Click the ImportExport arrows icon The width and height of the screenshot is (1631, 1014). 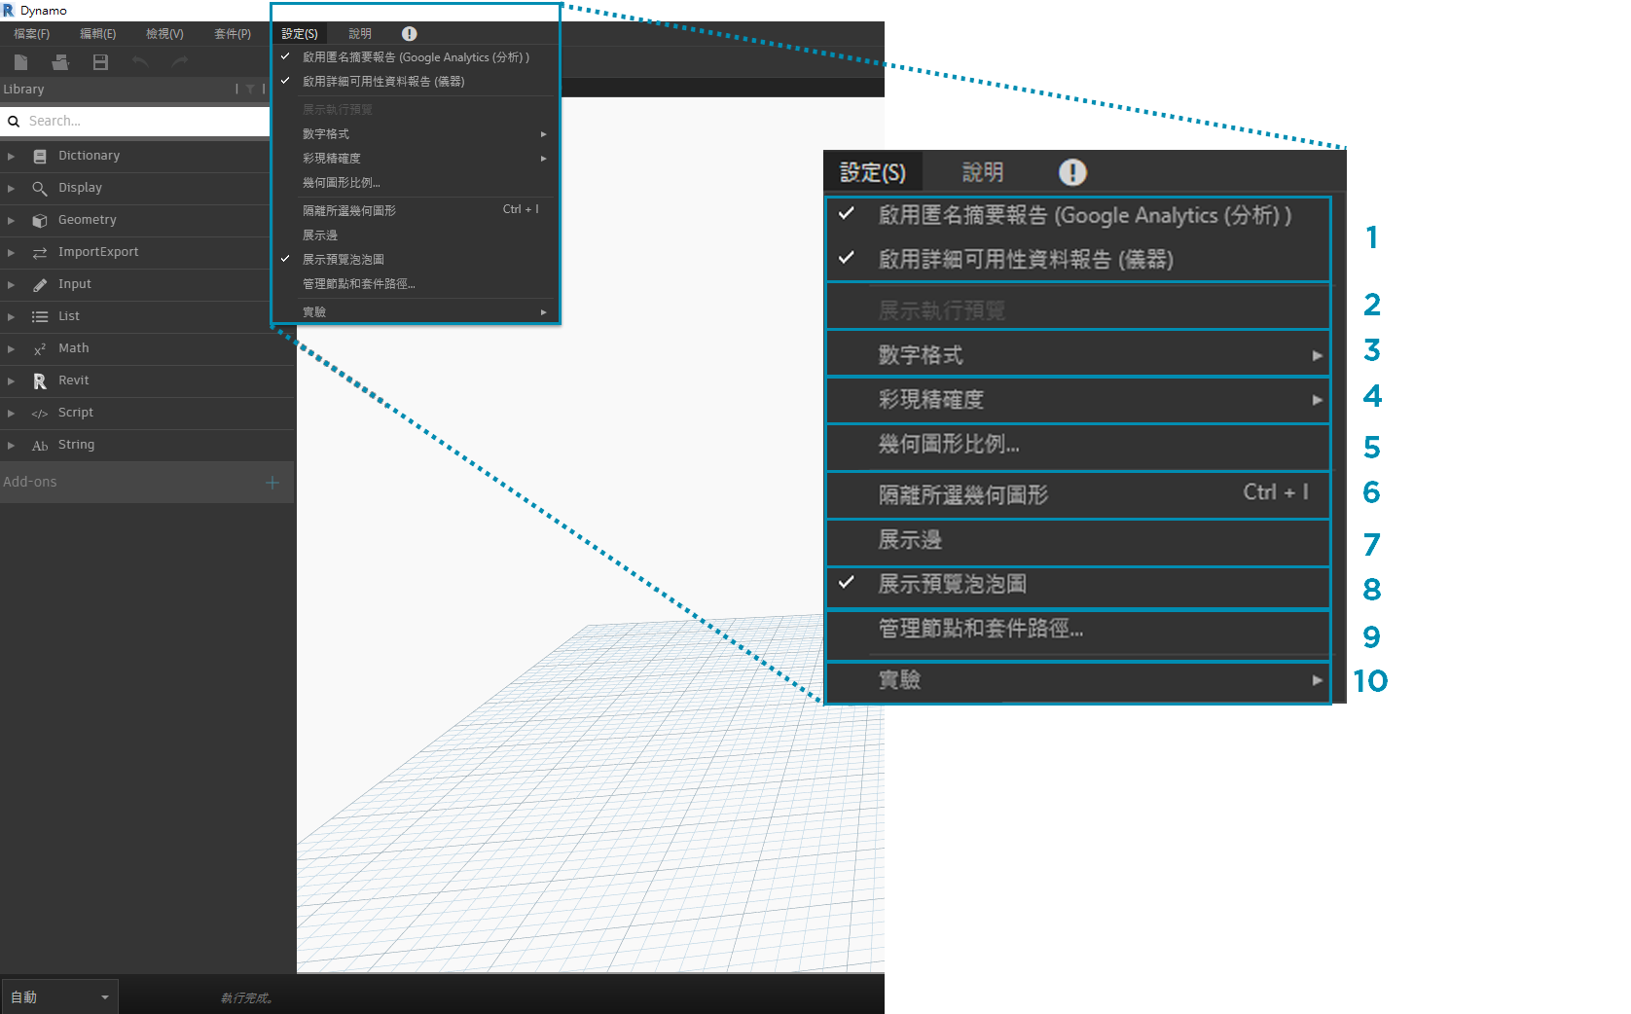[40, 252]
